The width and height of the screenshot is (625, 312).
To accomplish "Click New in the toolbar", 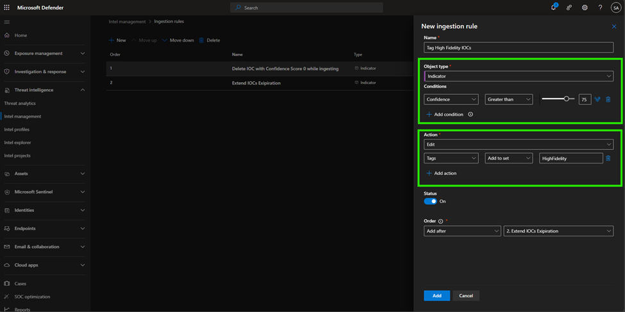I will (117, 40).
